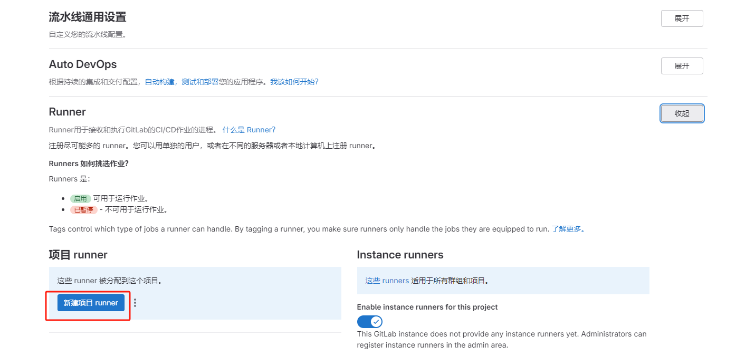Open the 自动构建 link
Image resolution: width=736 pixels, height=356 pixels.
pos(159,81)
